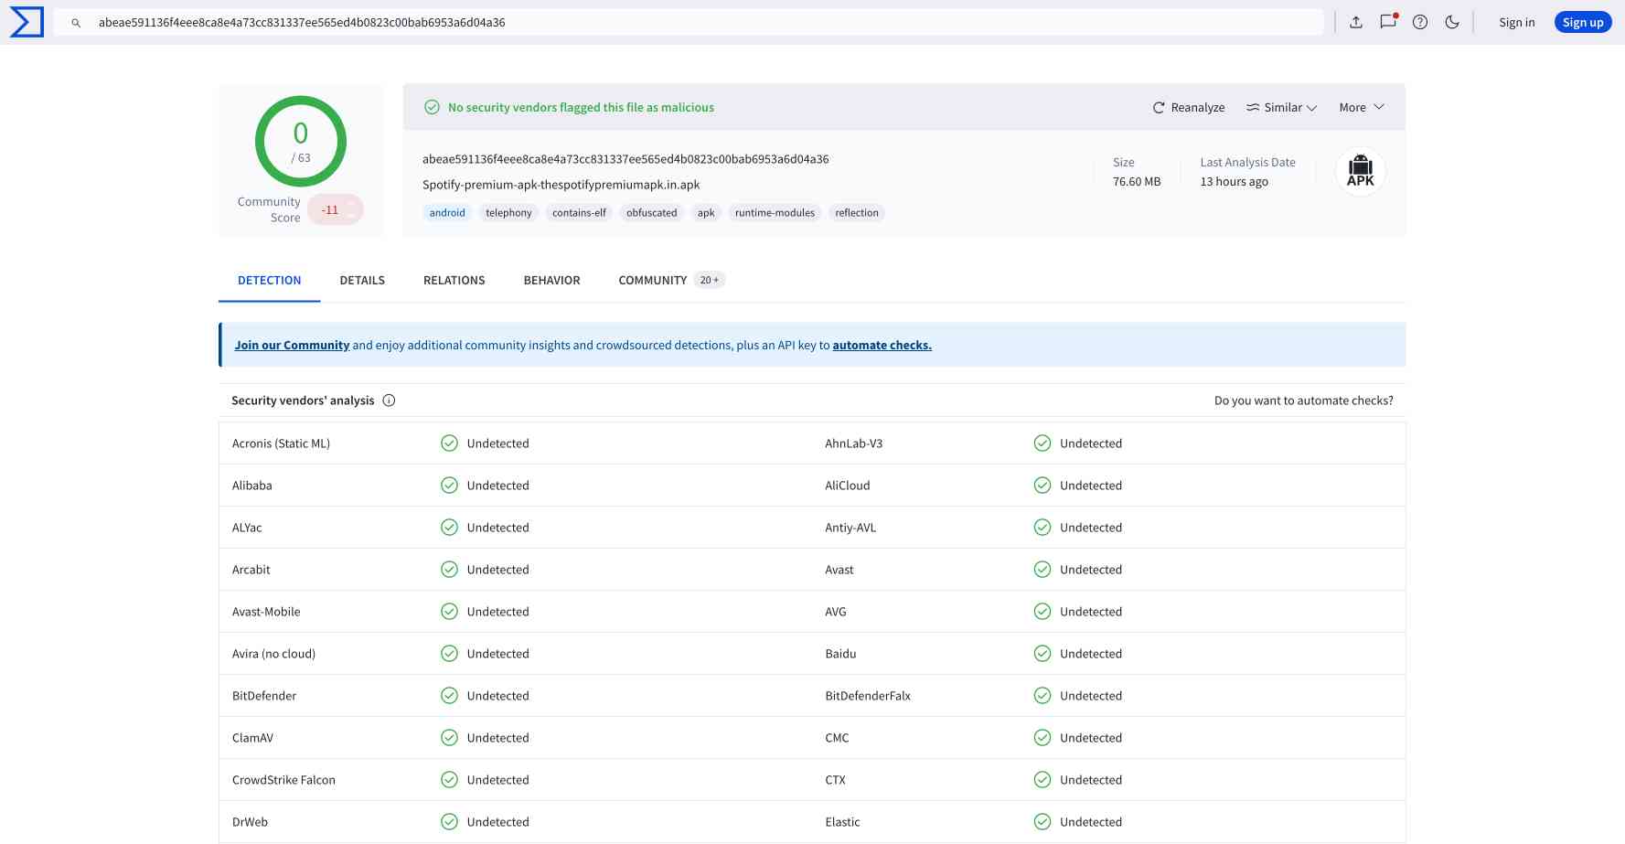
Task: Open the More dropdown menu
Action: click(x=1361, y=108)
